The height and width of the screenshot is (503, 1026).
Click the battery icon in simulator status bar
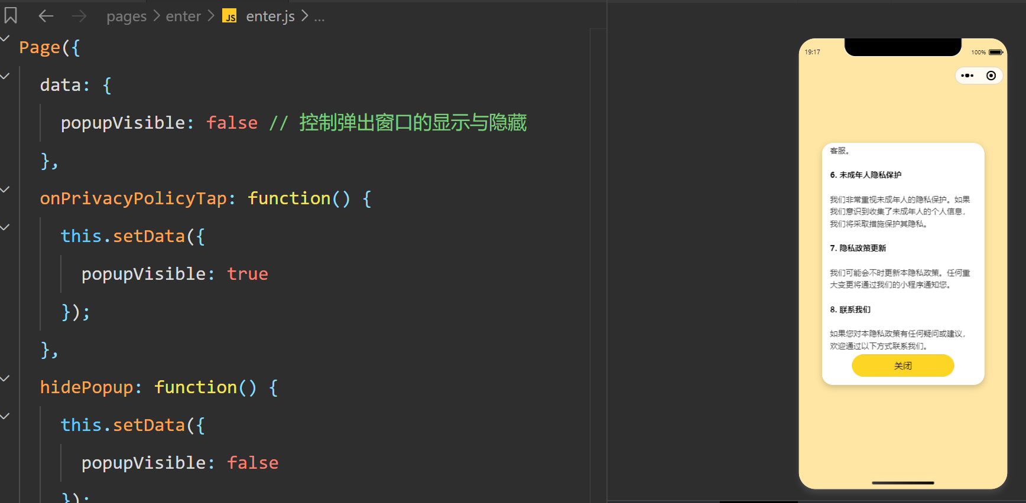pyautogui.click(x=996, y=53)
